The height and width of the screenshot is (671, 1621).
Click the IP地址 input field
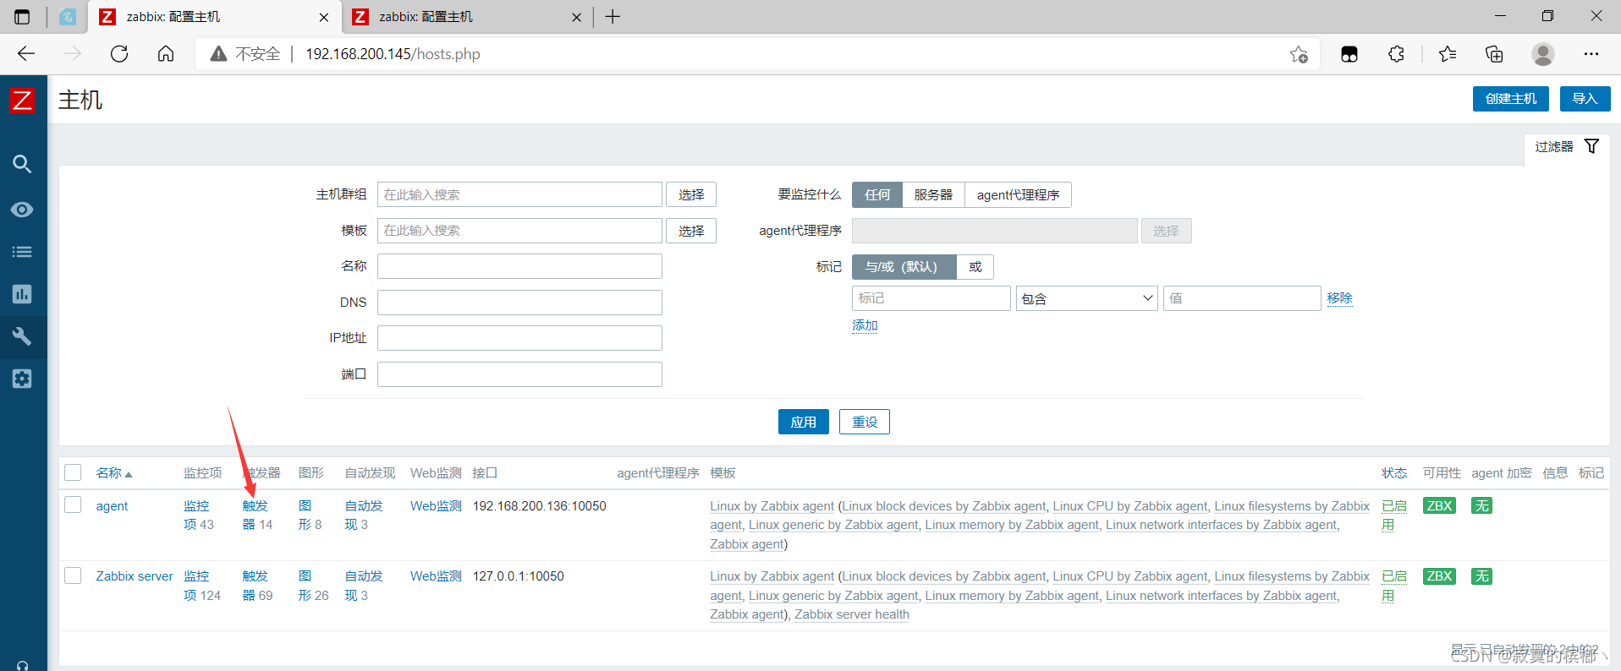tap(519, 338)
